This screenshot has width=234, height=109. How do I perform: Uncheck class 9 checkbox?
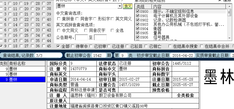(1, 46)
